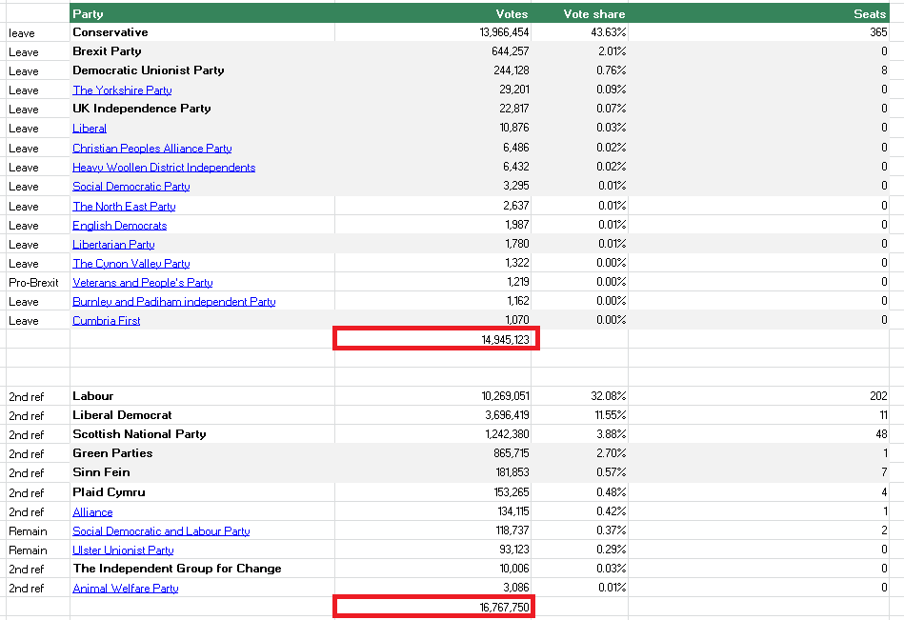The width and height of the screenshot is (904, 620).
Task: Select the UK Independence Party cell
Action: [202, 109]
